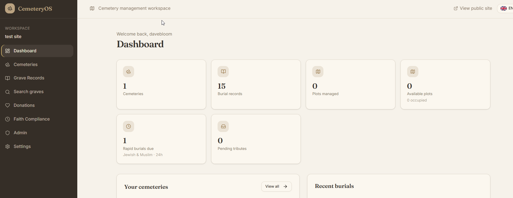The height and width of the screenshot is (198, 513).
Task: Click the 'Pending tributes' label
Action: (232, 148)
